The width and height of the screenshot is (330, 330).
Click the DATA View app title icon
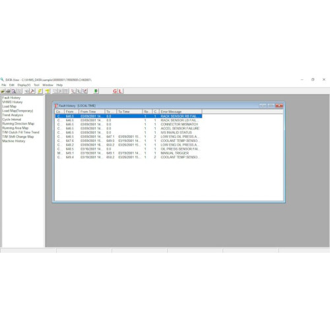click(2, 79)
